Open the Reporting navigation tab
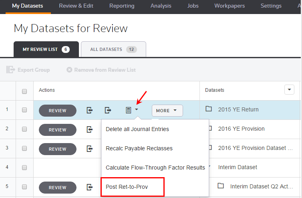 coord(122,6)
